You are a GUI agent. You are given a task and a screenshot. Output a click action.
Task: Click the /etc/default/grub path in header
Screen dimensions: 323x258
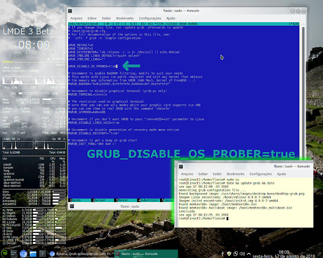tap(83, 24)
